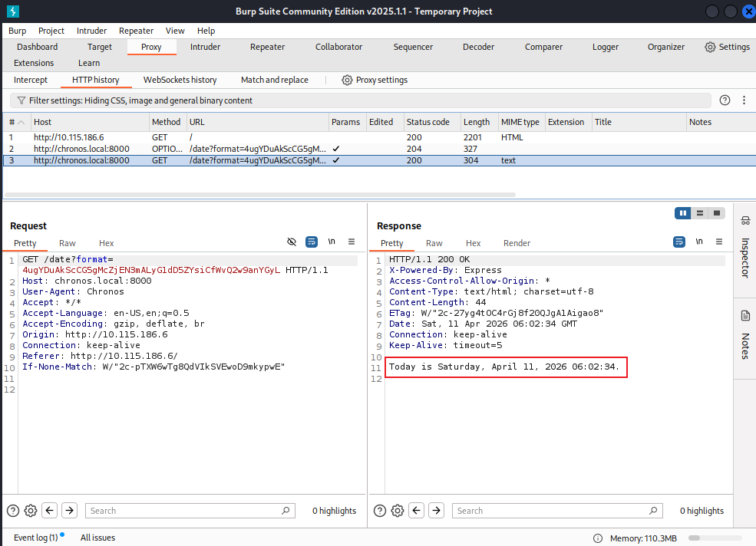756x546 pixels.
Task: Open the Collaborator tab
Action: (338, 47)
